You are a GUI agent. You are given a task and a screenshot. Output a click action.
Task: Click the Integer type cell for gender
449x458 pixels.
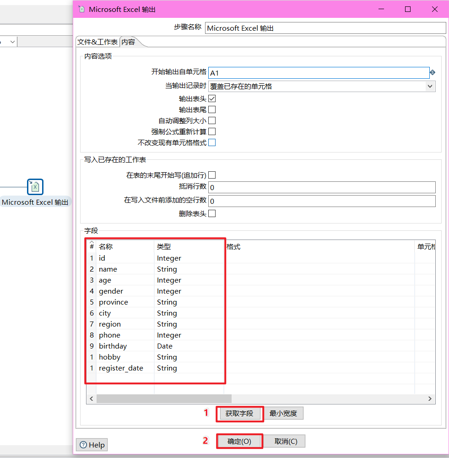click(x=189, y=291)
